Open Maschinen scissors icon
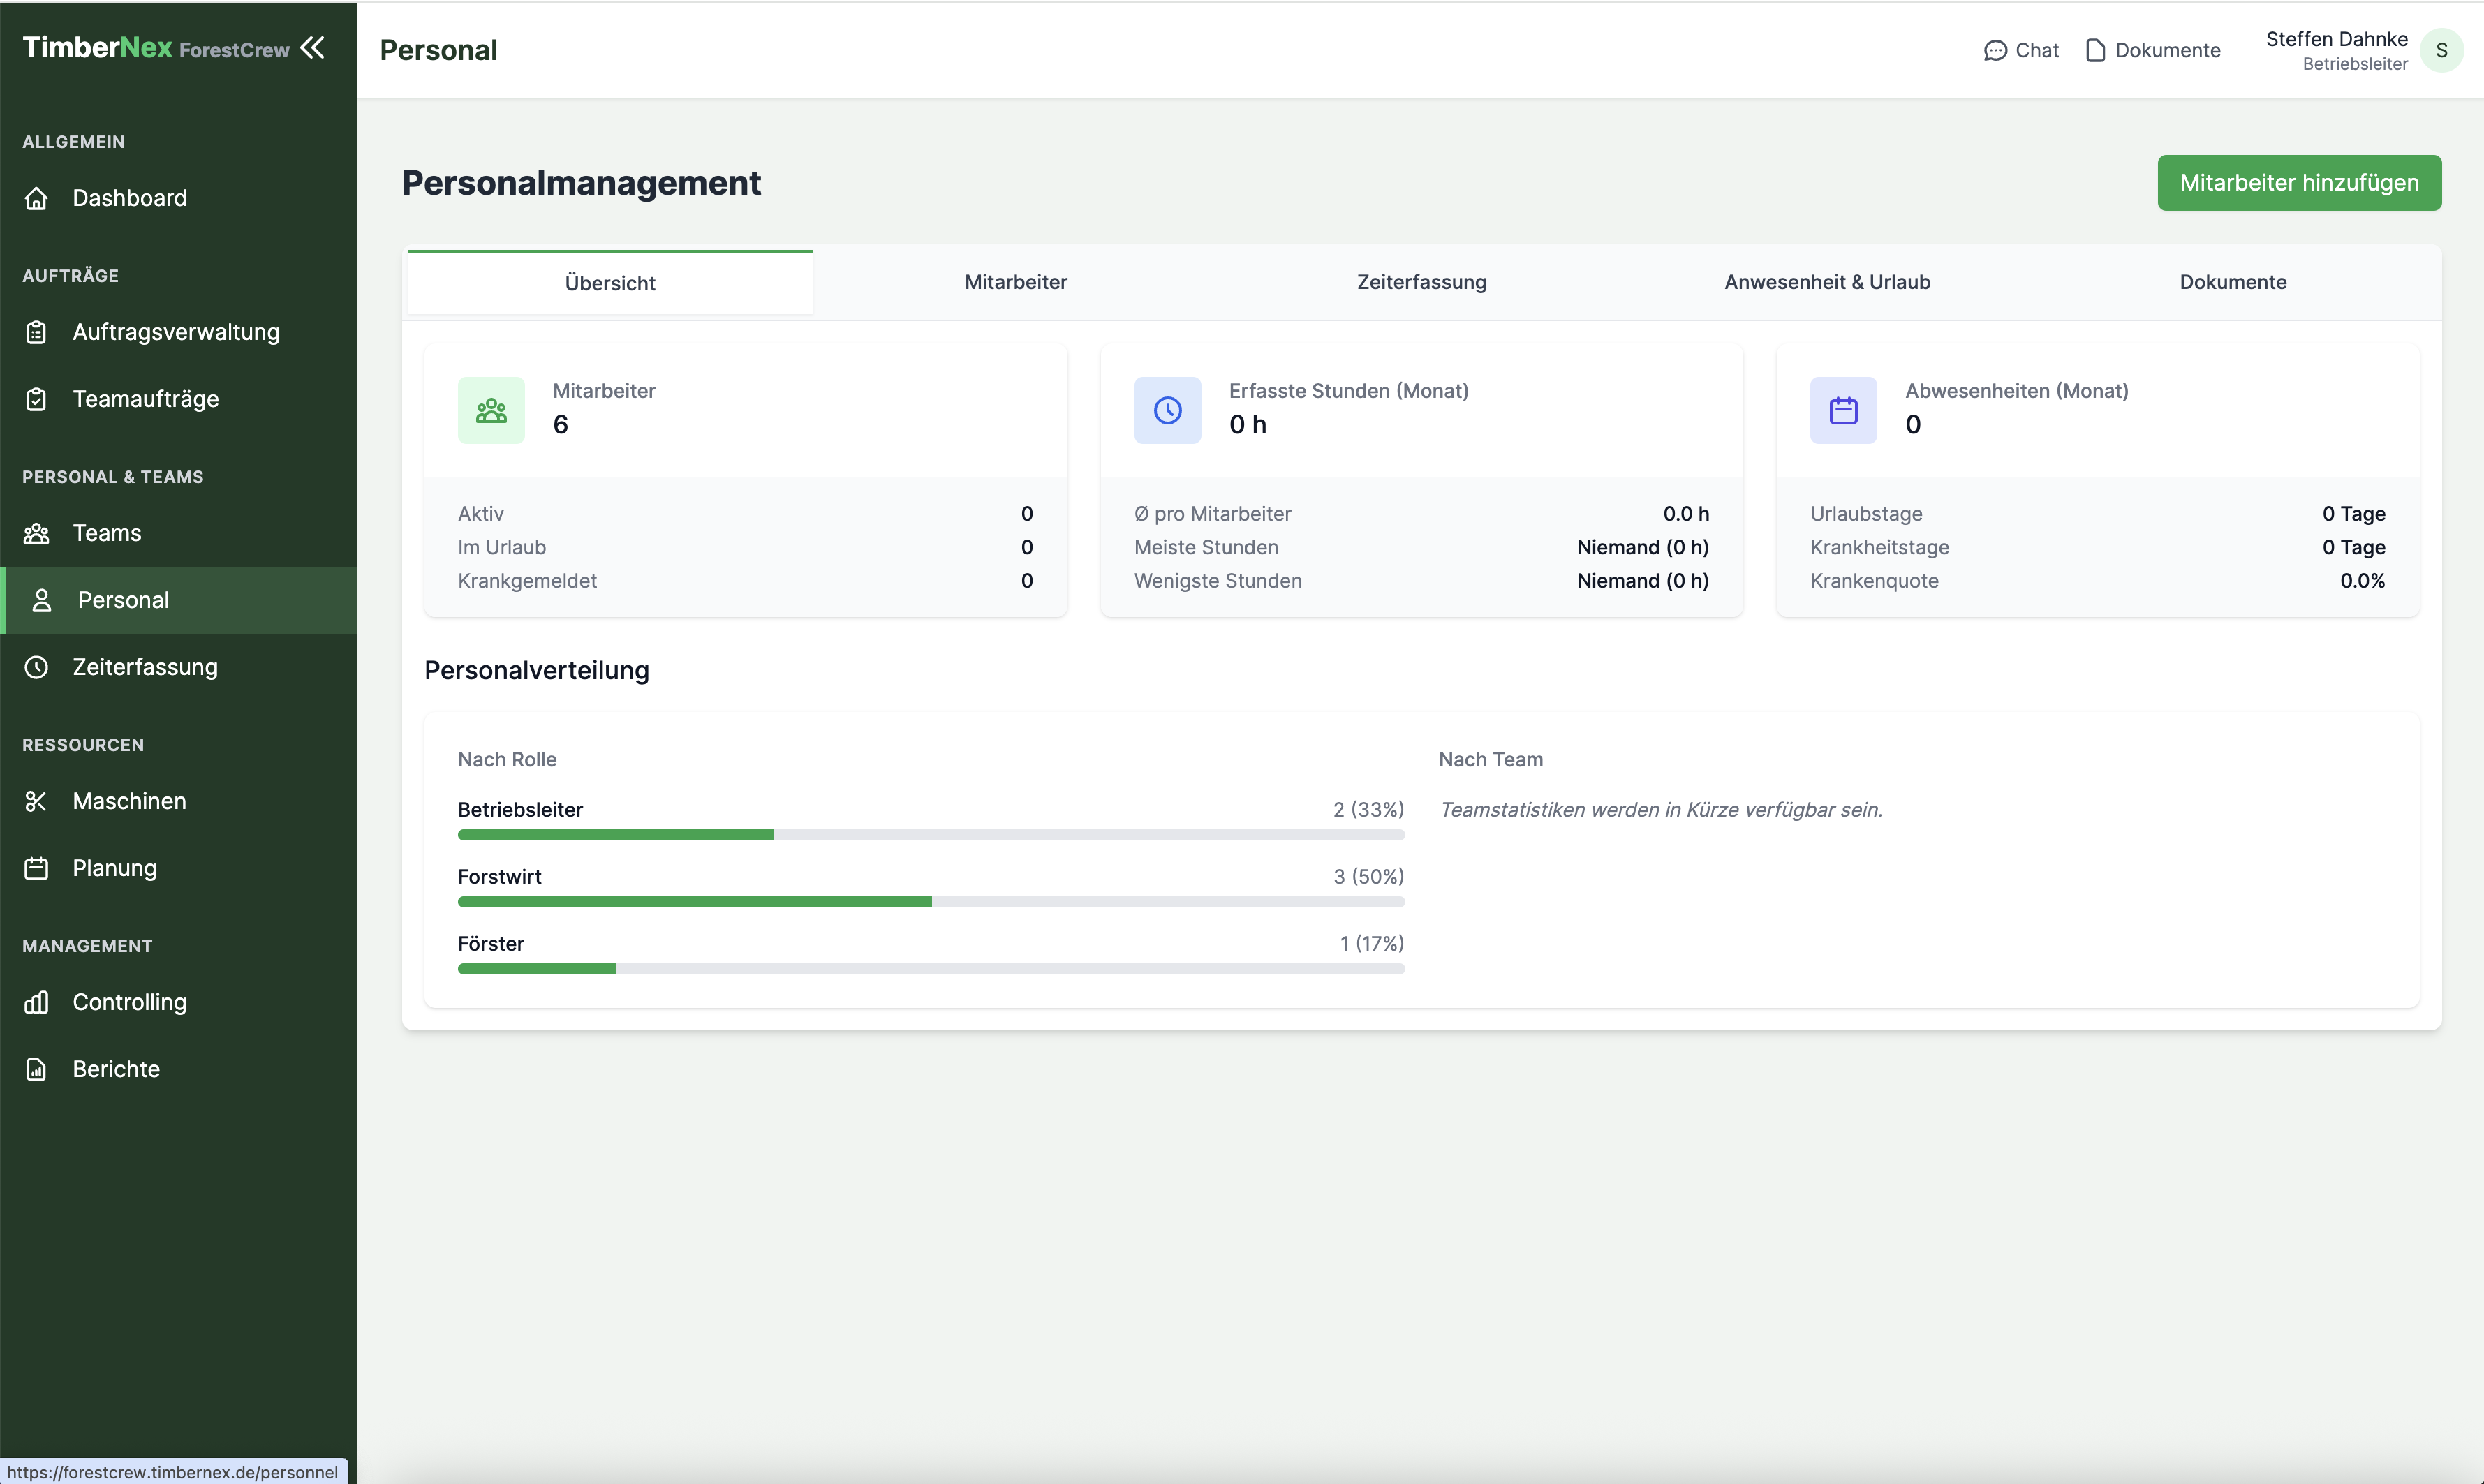This screenshot has width=2484, height=1484. point(36,801)
